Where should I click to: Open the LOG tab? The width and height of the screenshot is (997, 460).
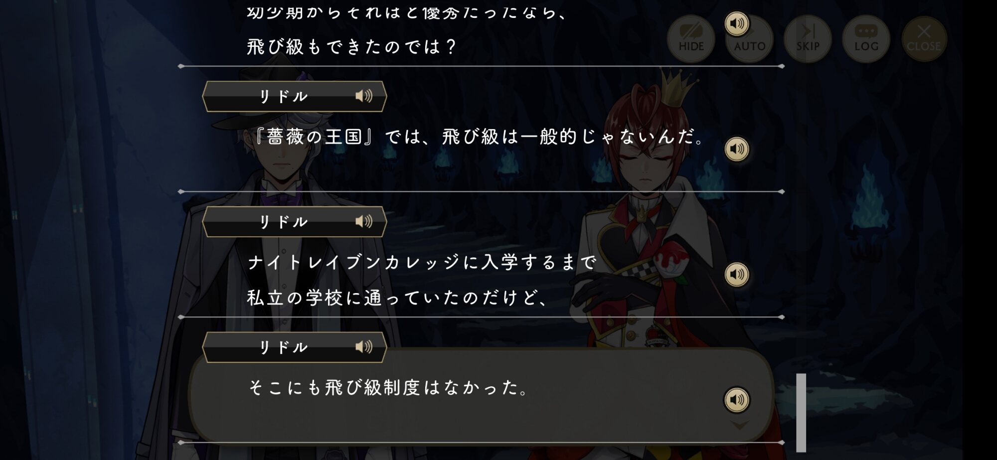pyautogui.click(x=866, y=39)
